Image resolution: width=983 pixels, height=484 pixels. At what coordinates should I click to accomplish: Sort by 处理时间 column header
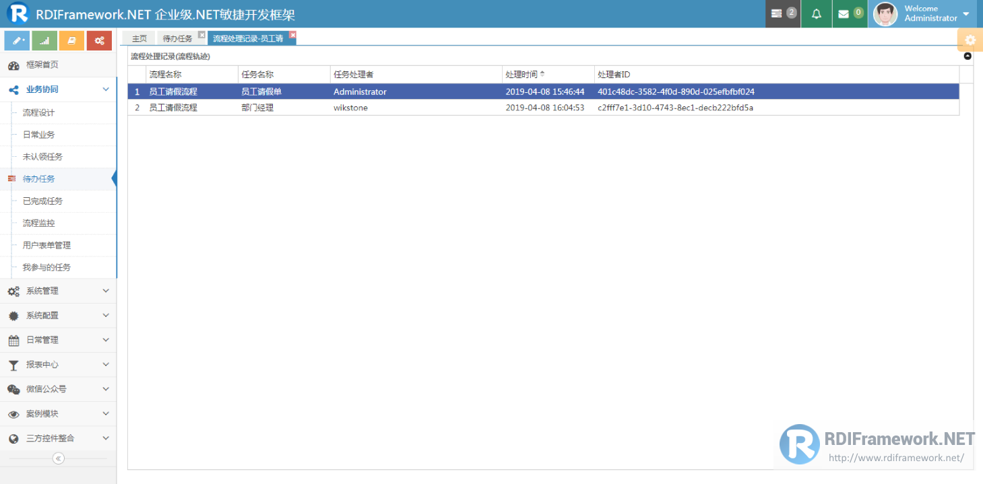(526, 75)
